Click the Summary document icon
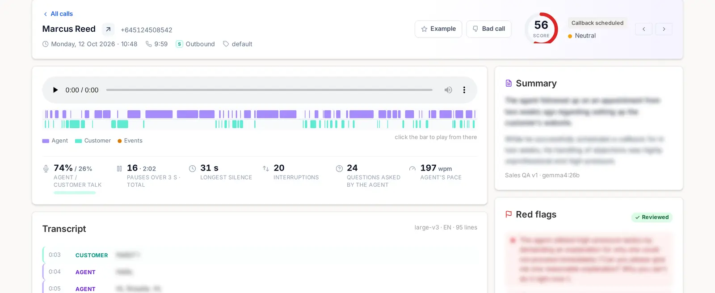 pyautogui.click(x=509, y=83)
